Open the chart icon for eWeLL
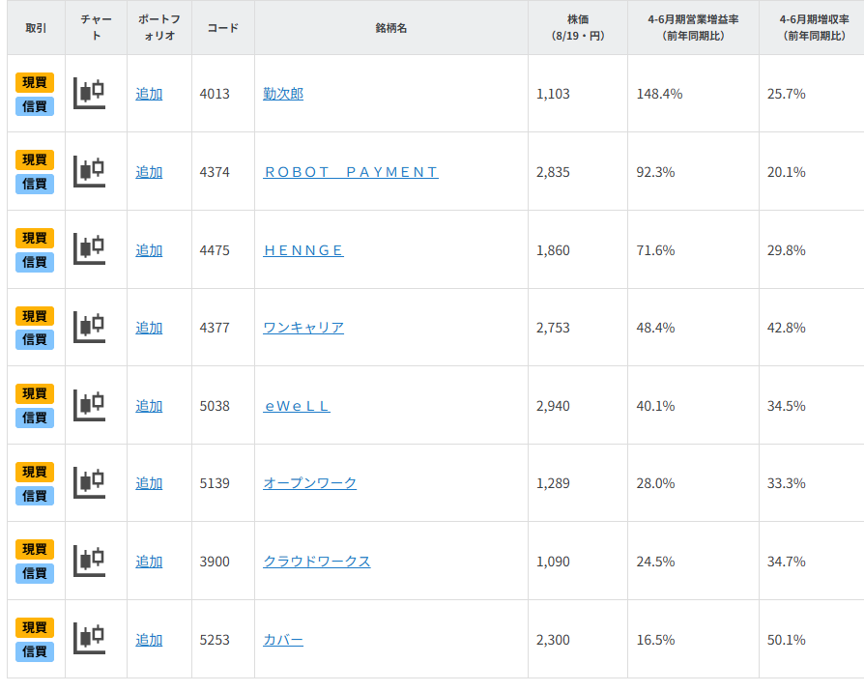 (x=89, y=406)
